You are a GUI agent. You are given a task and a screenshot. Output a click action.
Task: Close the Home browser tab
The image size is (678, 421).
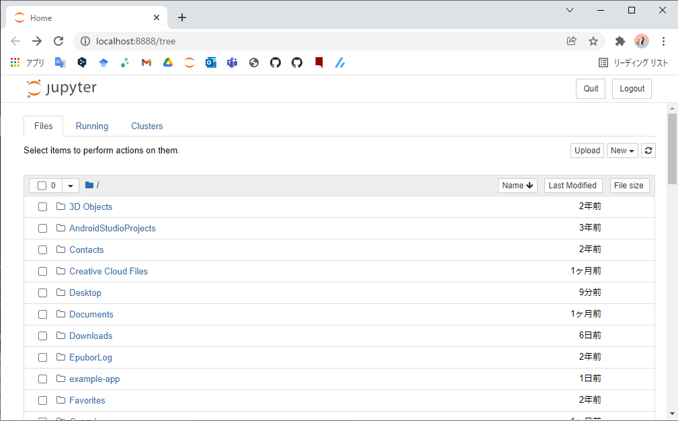(x=157, y=17)
